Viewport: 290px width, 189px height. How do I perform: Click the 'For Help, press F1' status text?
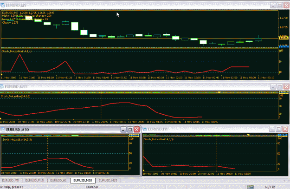coord(12,187)
